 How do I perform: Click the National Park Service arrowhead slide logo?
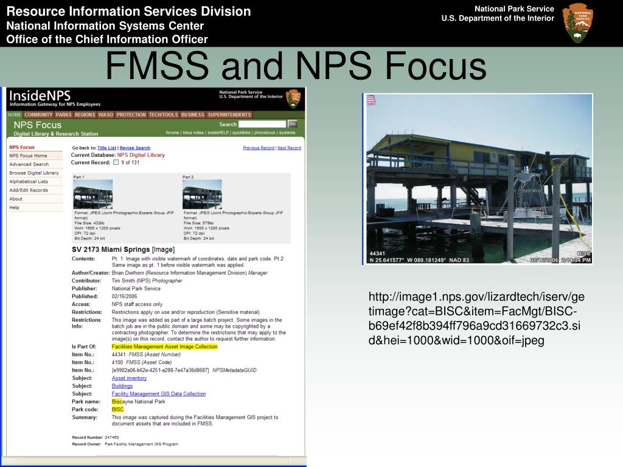coord(578,23)
